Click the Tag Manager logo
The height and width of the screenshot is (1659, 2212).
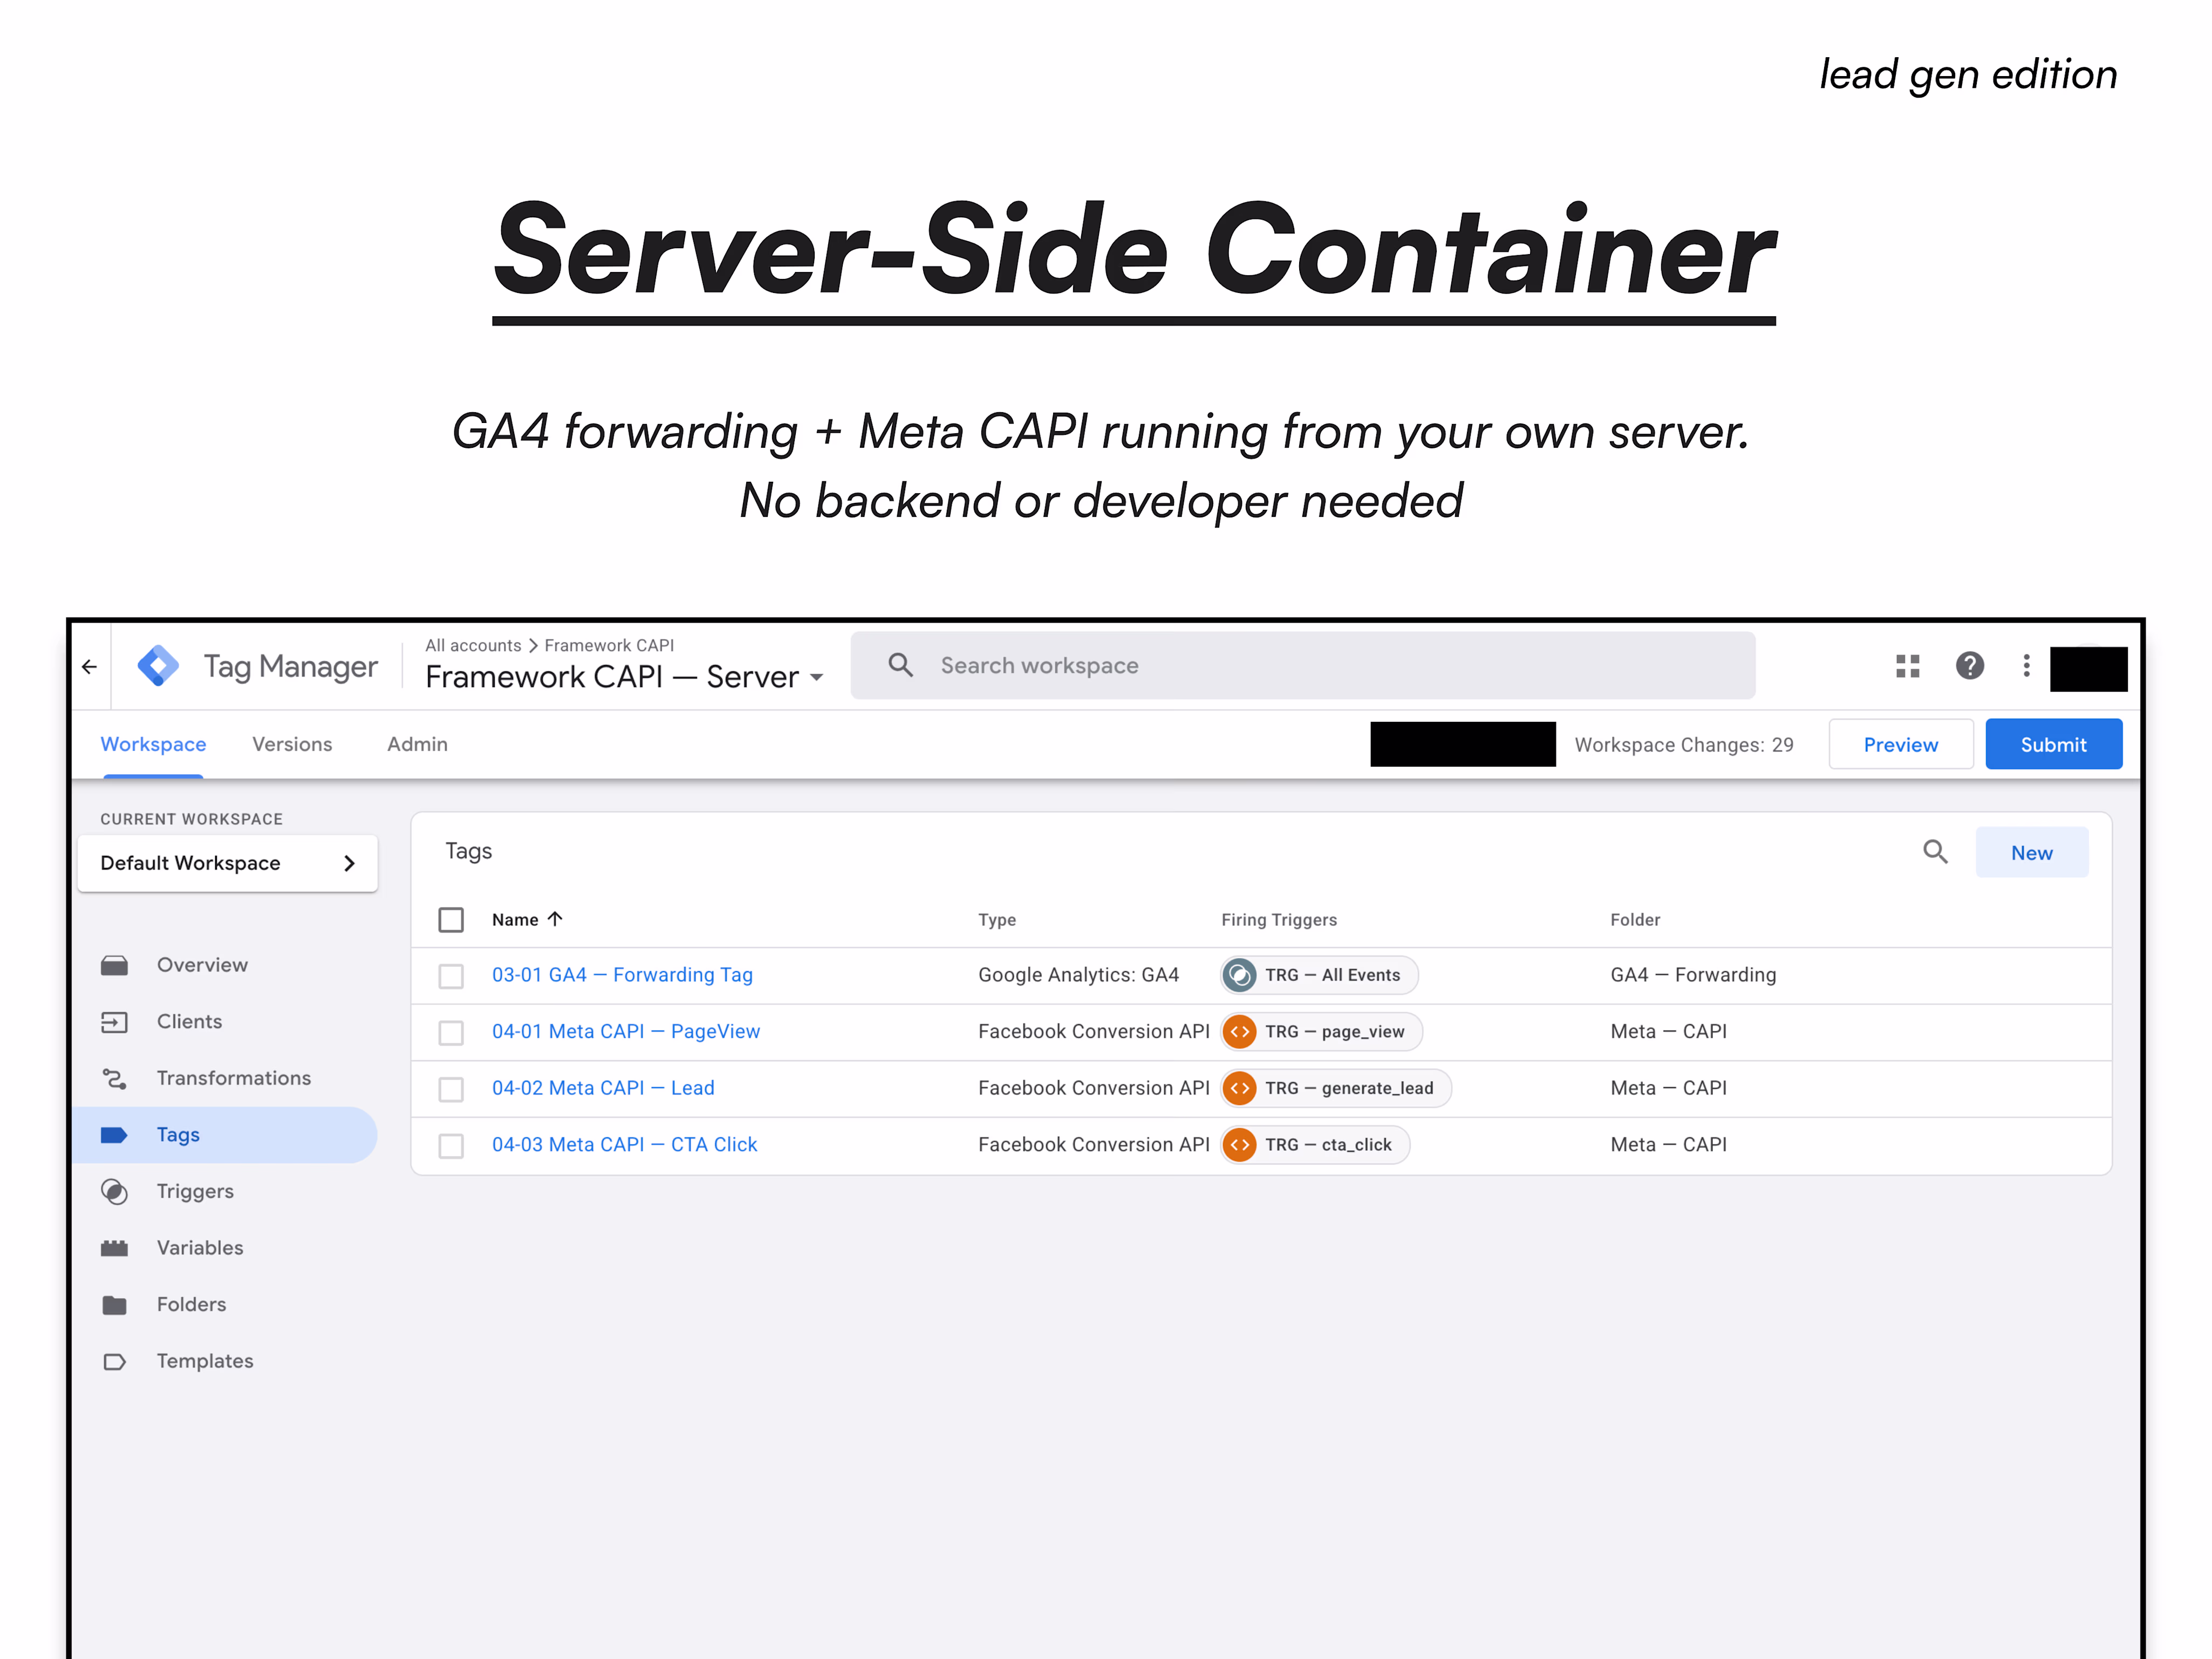[x=158, y=666]
